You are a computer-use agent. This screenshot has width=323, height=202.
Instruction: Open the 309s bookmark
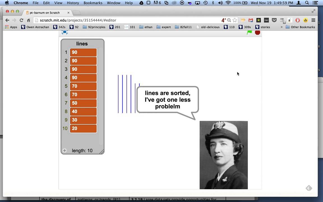pos(245,27)
